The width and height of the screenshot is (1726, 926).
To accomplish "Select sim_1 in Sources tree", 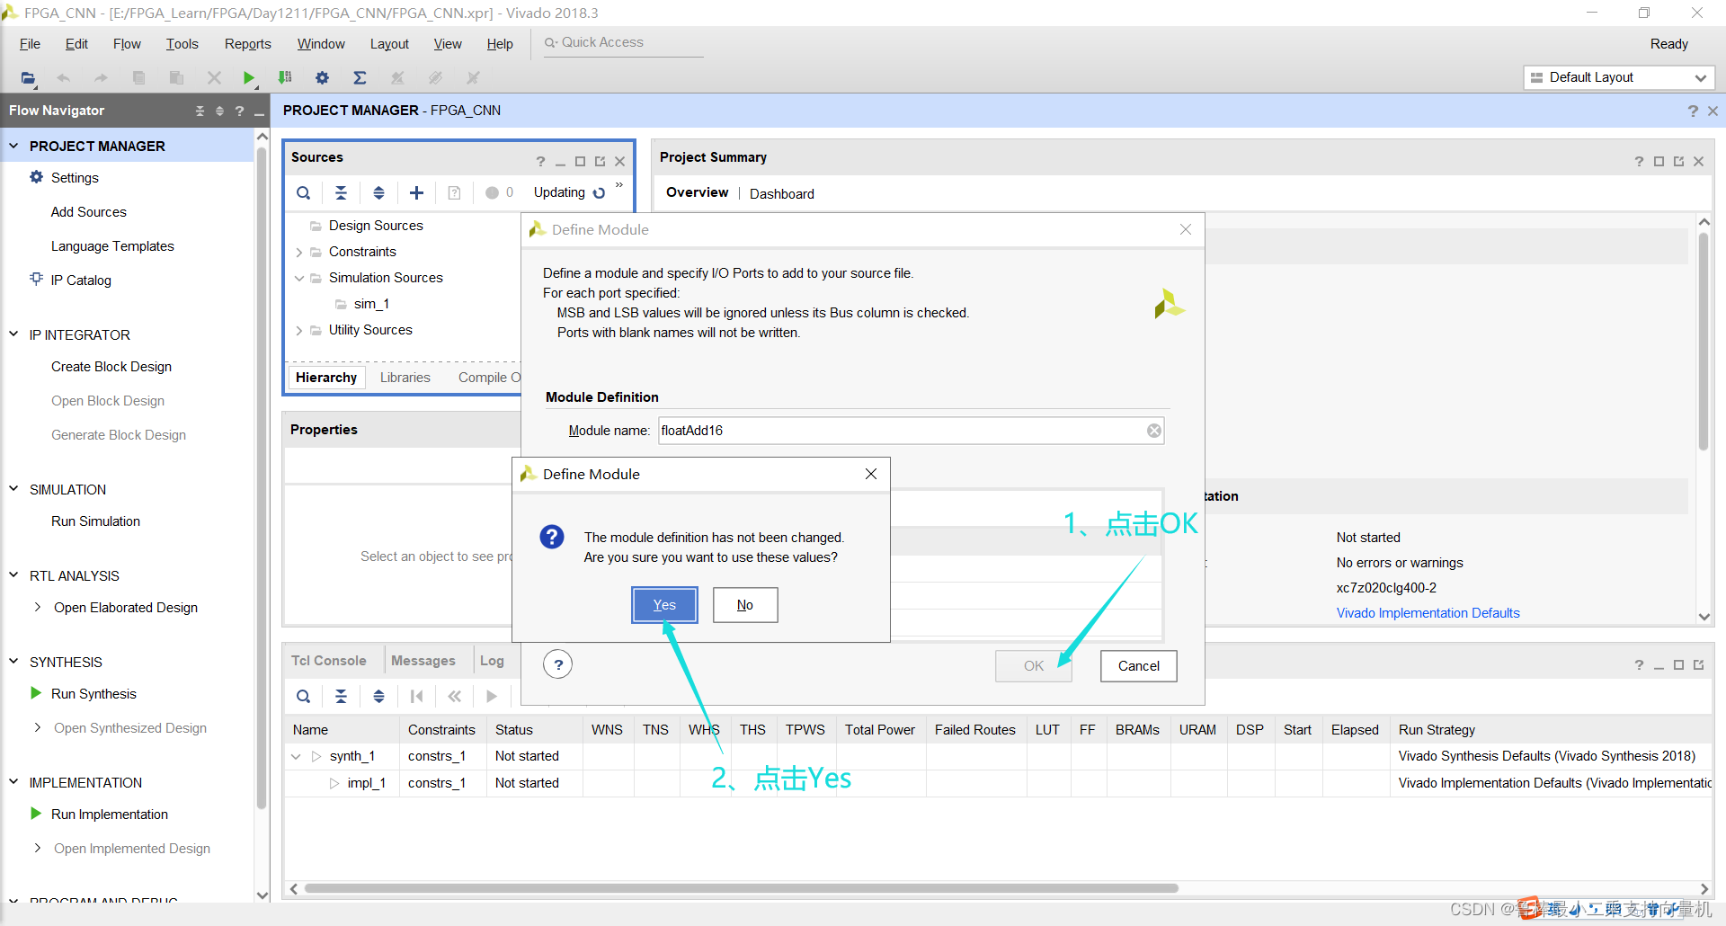I will [x=370, y=304].
